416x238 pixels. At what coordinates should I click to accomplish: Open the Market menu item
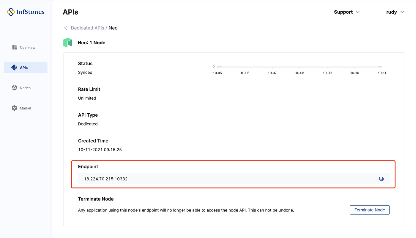tap(26, 108)
